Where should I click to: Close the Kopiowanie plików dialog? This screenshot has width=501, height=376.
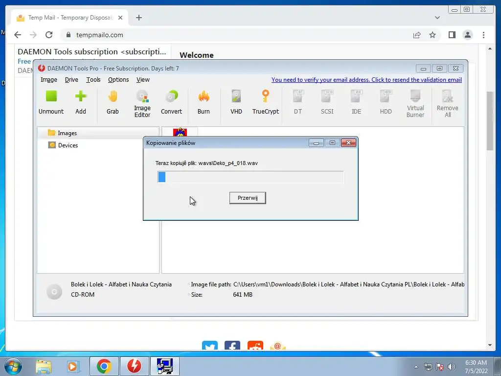click(348, 143)
